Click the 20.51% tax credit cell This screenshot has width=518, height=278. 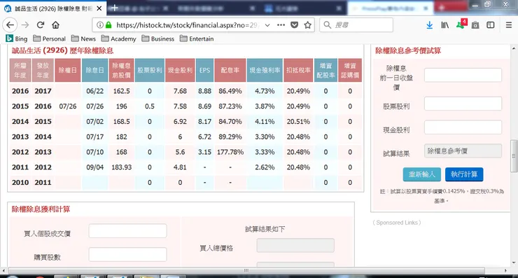point(298,121)
